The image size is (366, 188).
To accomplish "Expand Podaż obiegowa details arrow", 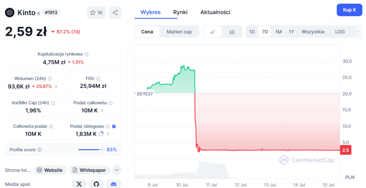I will tap(108, 134).
